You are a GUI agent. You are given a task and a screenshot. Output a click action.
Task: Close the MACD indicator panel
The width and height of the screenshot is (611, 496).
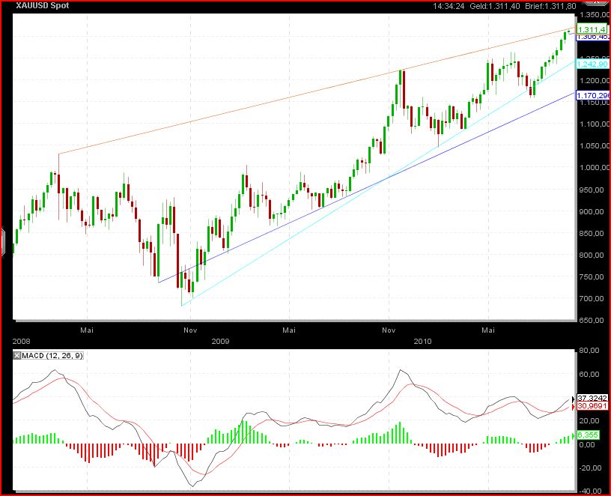(x=17, y=355)
